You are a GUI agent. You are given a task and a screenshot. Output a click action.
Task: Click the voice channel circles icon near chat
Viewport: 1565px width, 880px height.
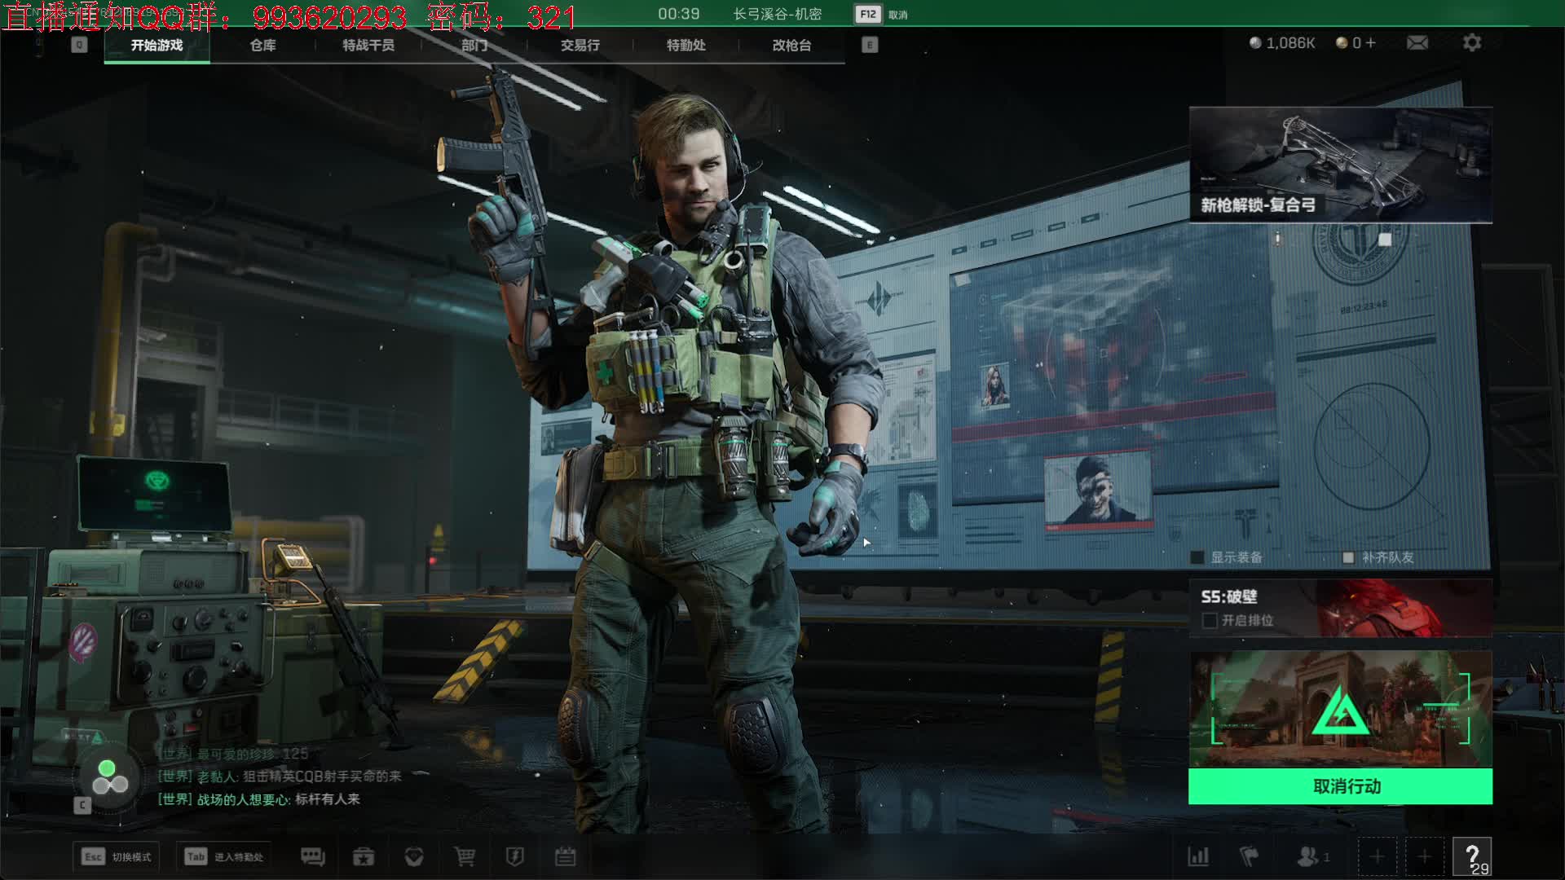tap(109, 777)
